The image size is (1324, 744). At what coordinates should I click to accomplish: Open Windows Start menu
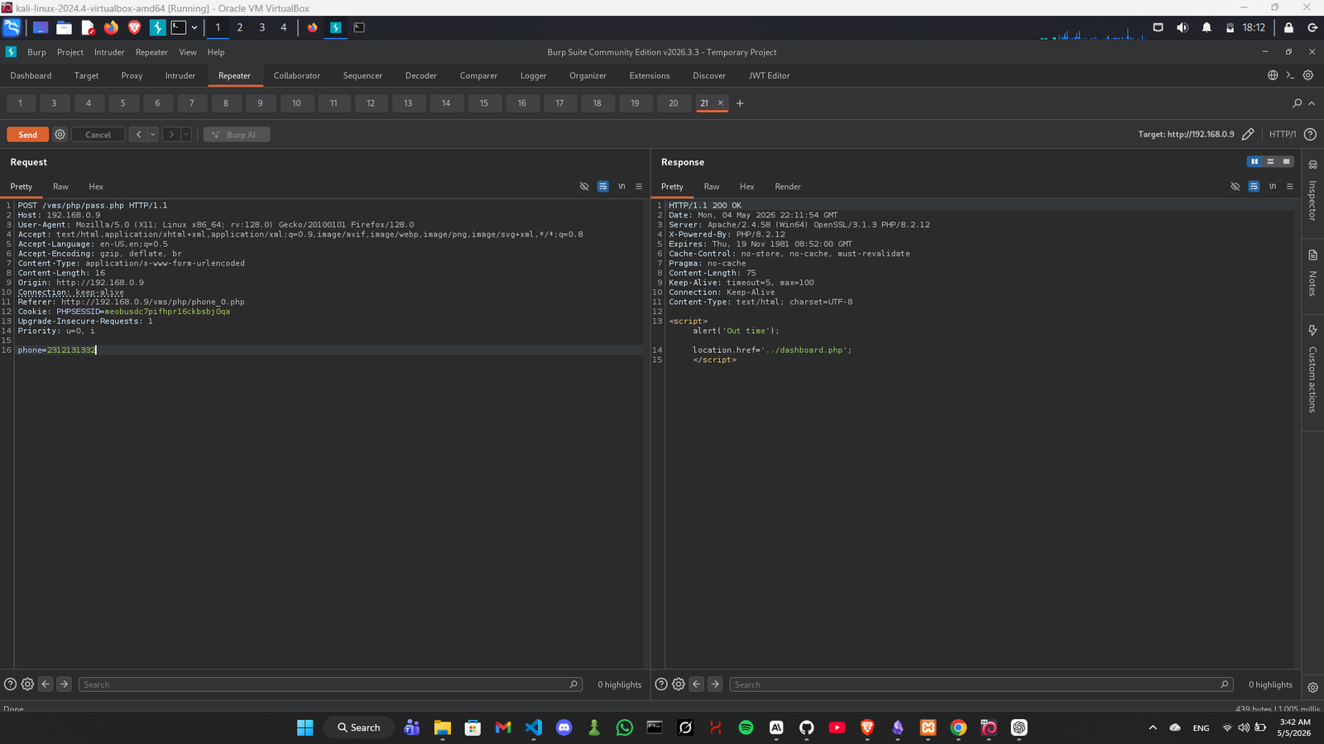click(305, 727)
